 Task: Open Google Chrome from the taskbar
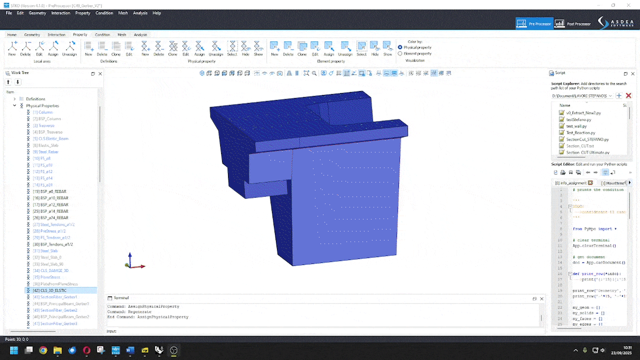(x=43, y=350)
